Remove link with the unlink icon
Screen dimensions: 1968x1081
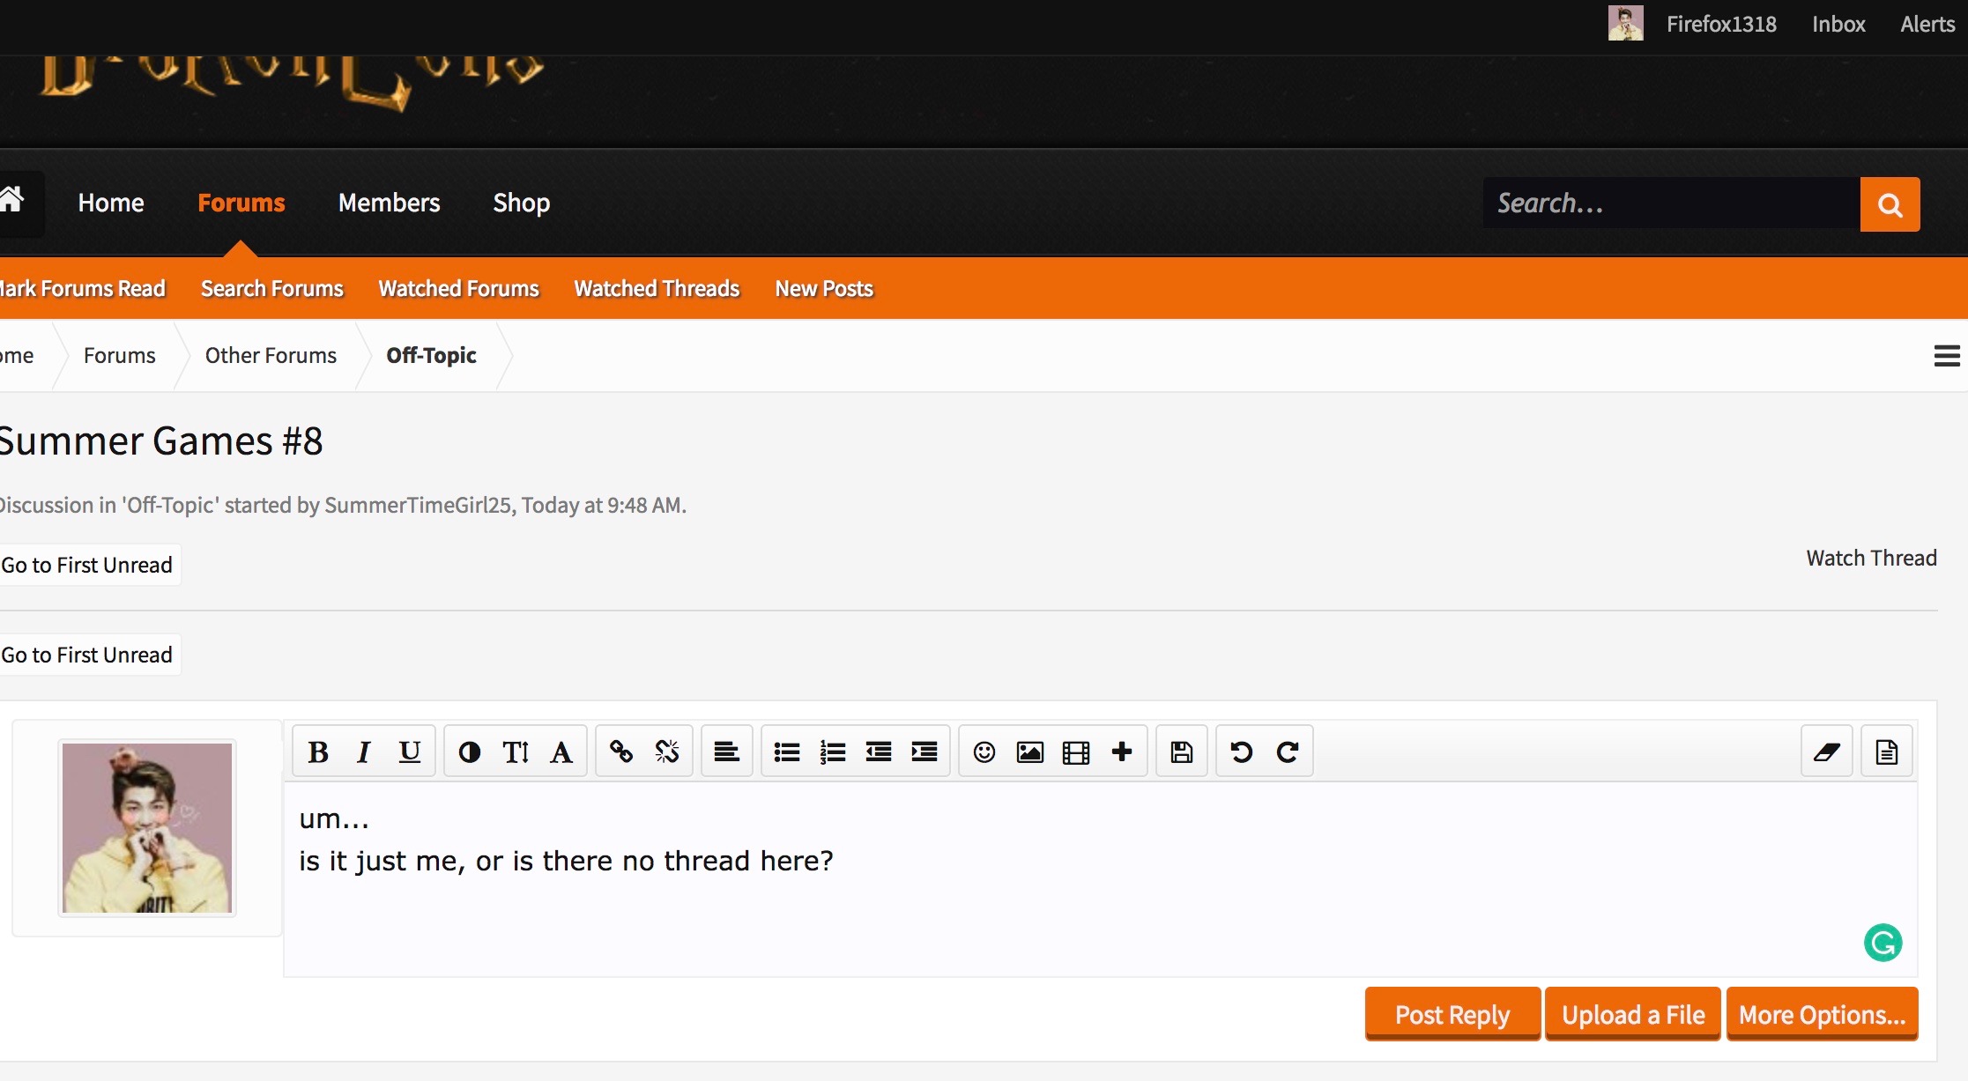(x=667, y=752)
